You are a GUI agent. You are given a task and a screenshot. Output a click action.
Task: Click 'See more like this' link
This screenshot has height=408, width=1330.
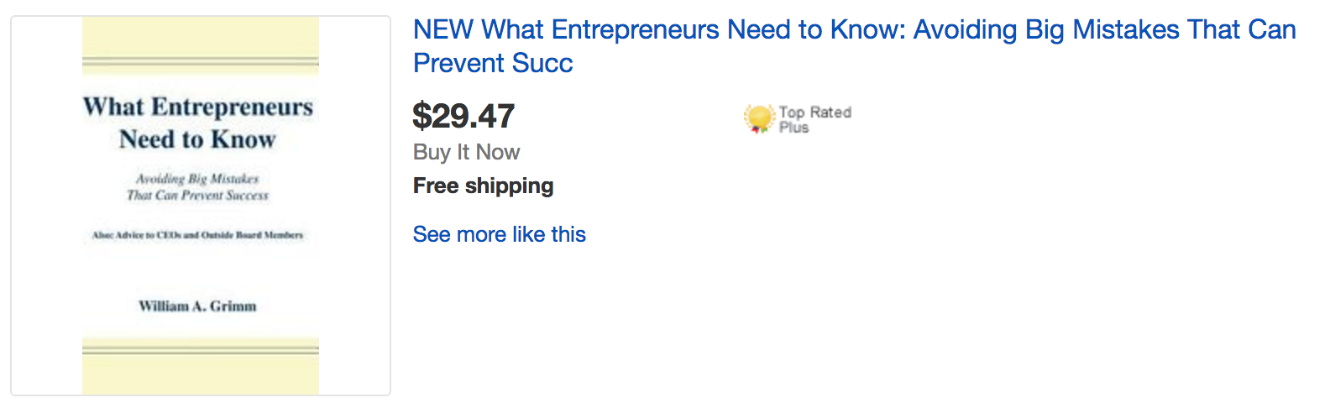point(499,234)
